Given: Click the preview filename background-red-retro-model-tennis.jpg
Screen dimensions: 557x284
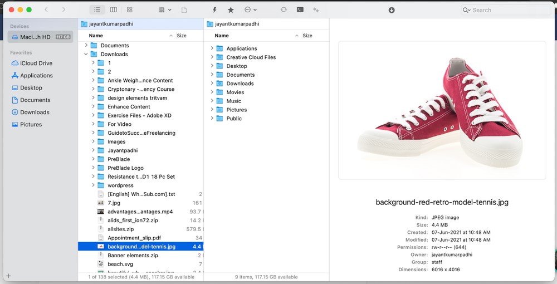Looking at the screenshot, I should point(442,202).
